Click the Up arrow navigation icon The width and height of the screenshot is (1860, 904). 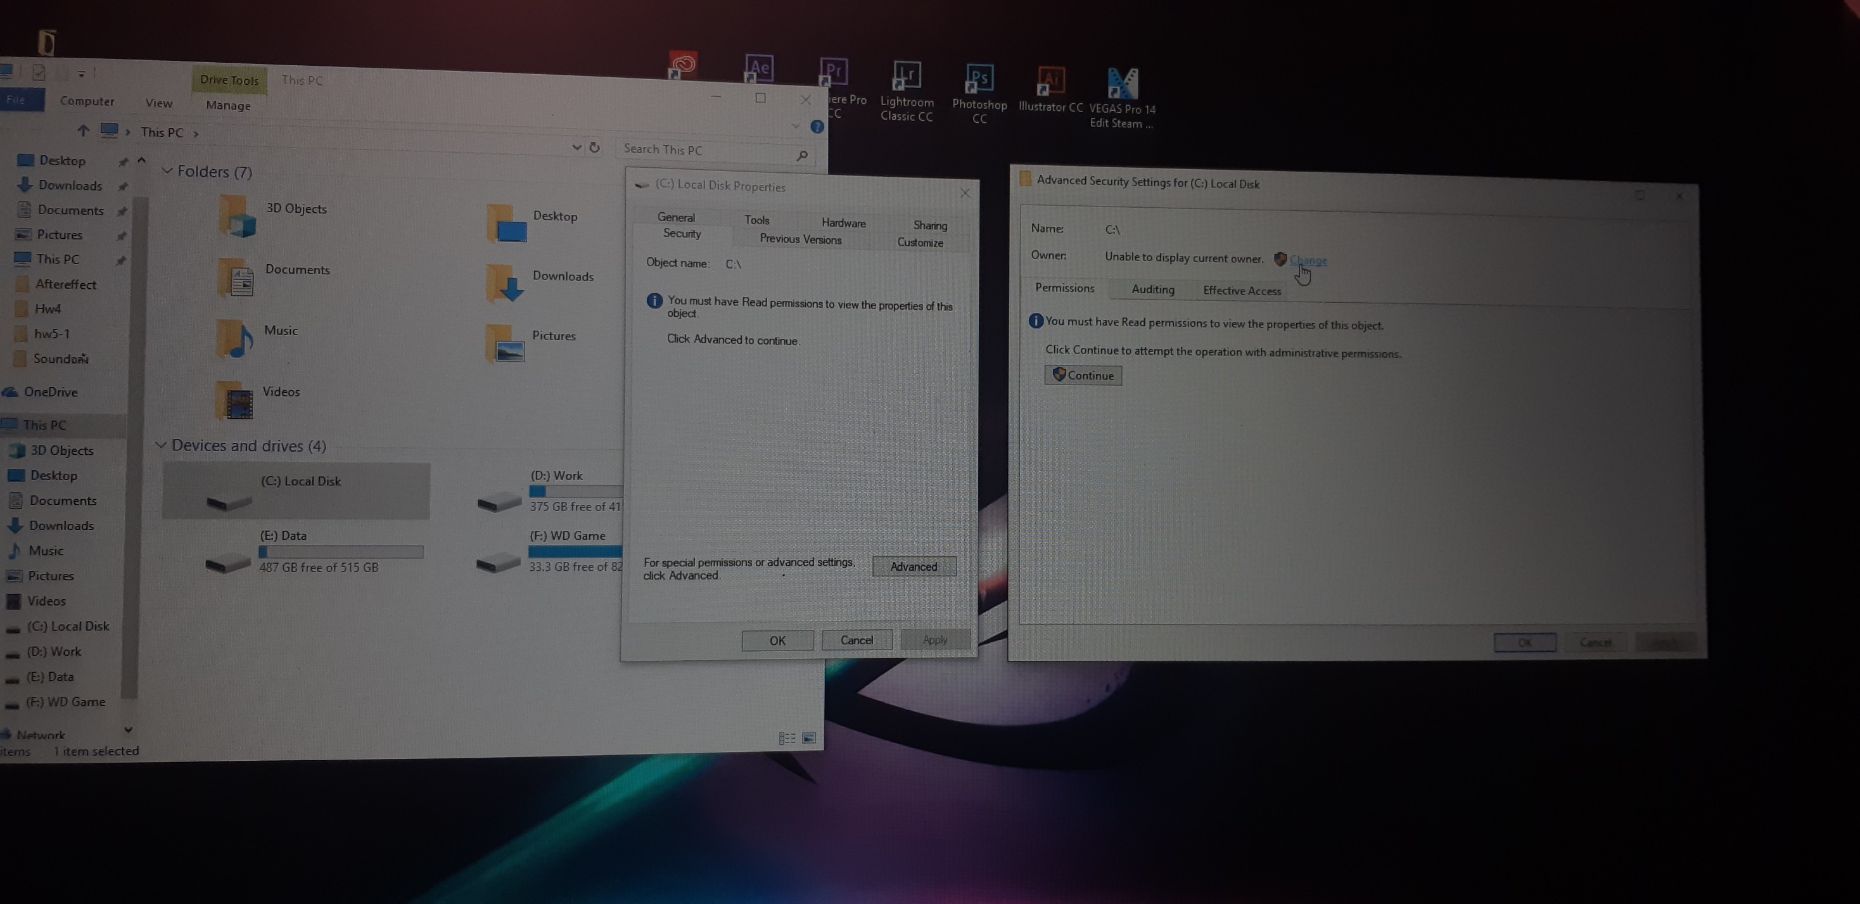tap(83, 131)
